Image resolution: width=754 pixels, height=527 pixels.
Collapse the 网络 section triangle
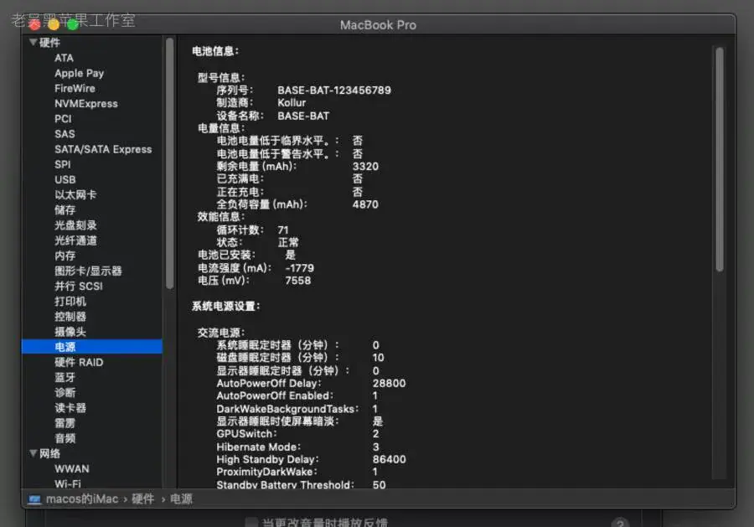tap(34, 453)
